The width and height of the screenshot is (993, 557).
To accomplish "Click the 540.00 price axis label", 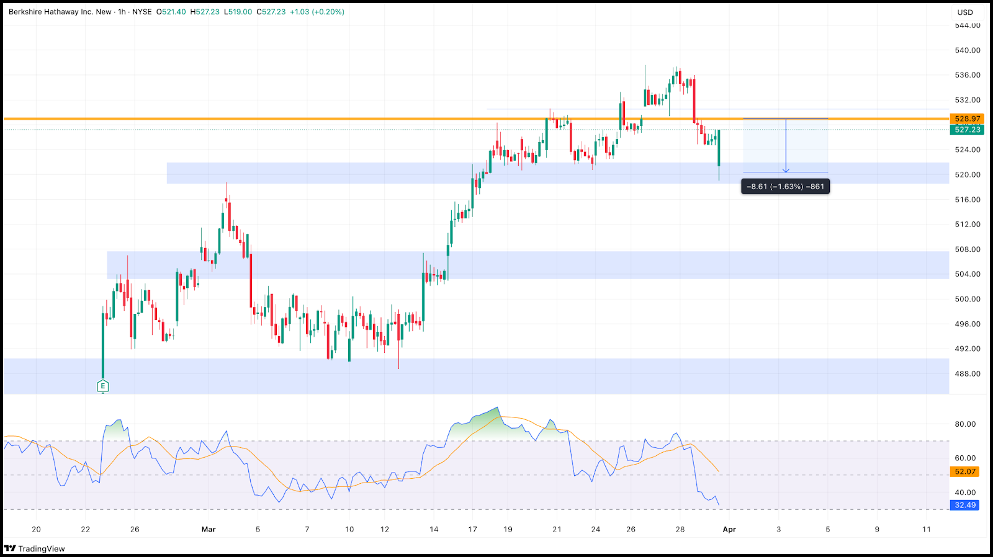I will 968,50.
